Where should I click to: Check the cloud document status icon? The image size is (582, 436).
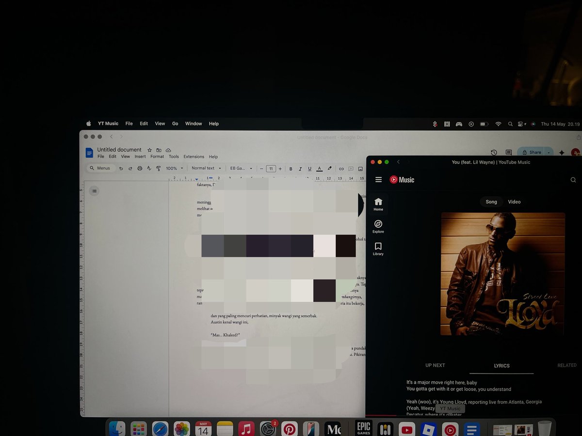point(168,150)
